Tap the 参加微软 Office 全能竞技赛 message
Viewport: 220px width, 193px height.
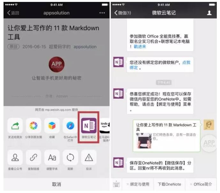point(160,35)
